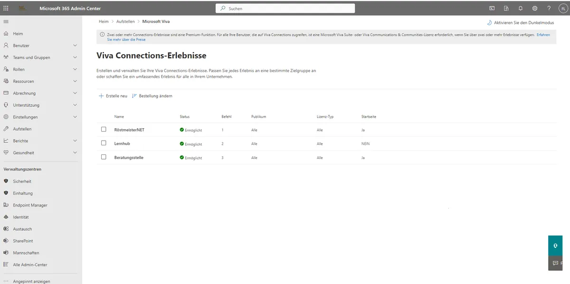Open the app launcher waffle icon
570x284 pixels.
point(6,8)
